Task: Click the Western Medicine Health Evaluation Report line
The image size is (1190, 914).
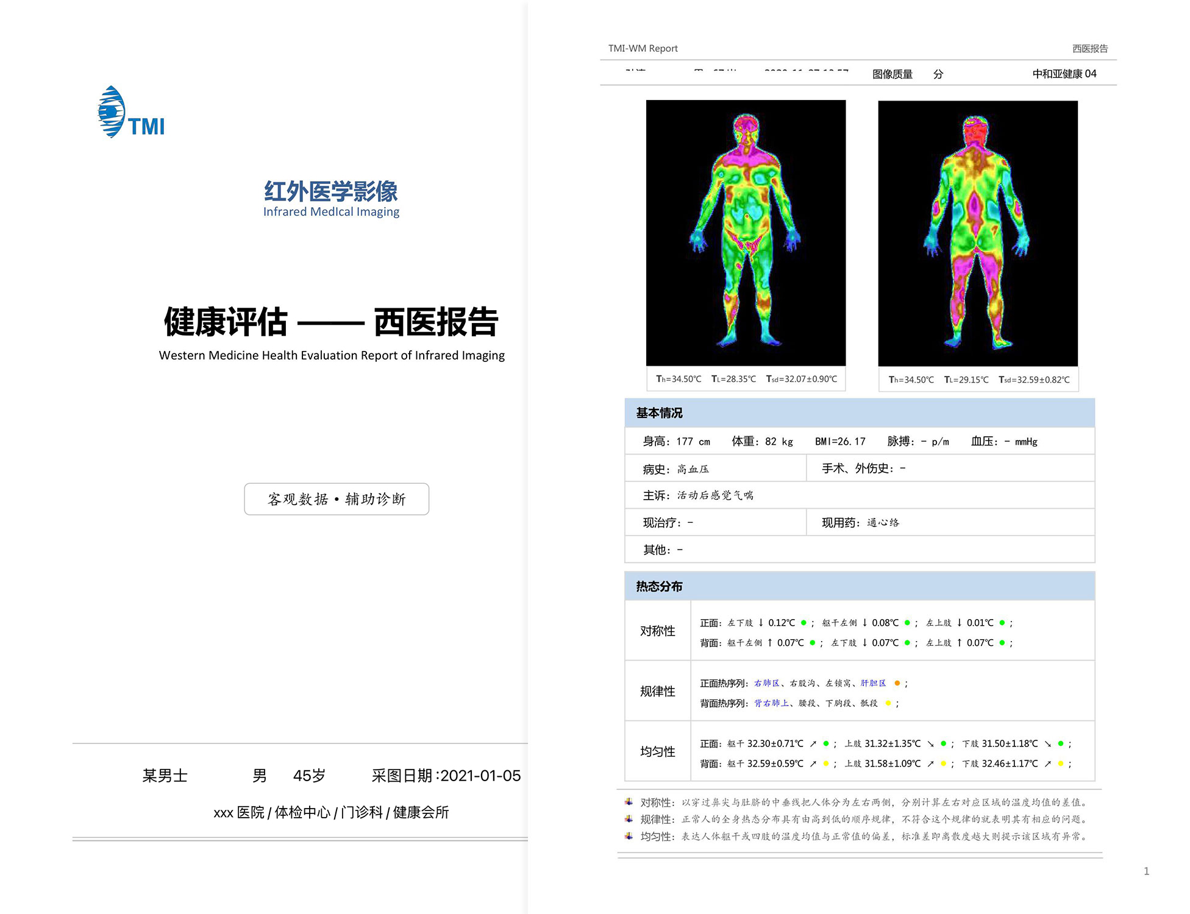Action: click(x=332, y=355)
